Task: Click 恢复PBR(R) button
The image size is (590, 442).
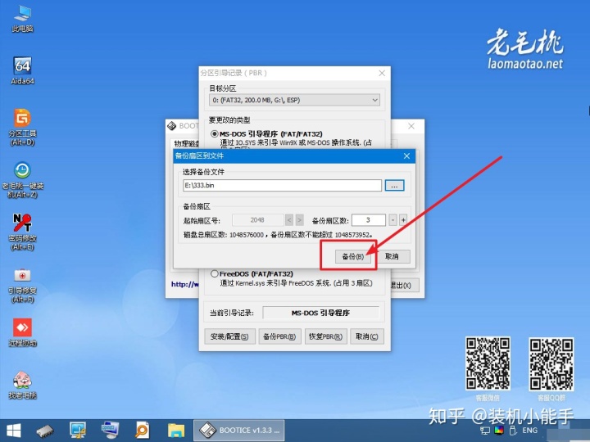Action: coord(325,336)
